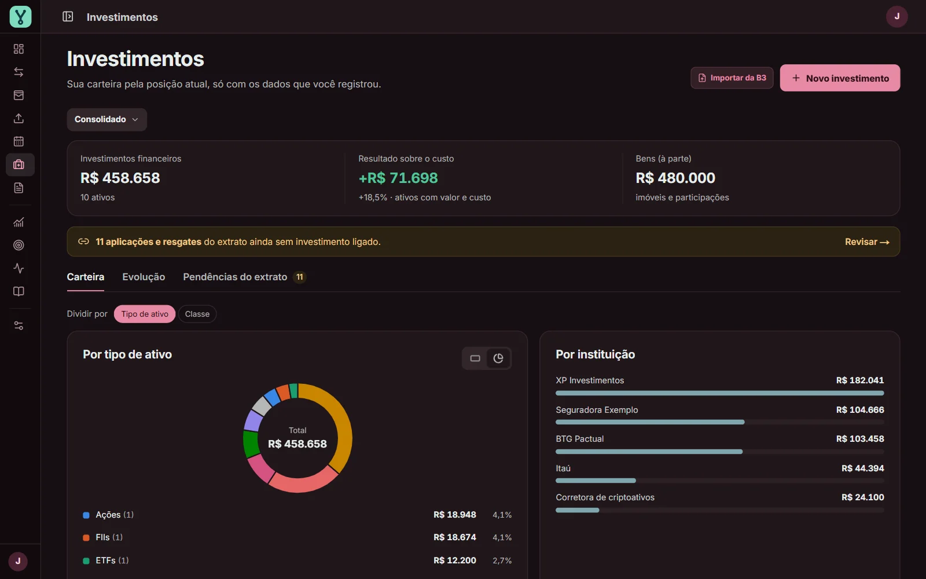
Task: Open the calendar icon in sidebar
Action: click(19, 141)
